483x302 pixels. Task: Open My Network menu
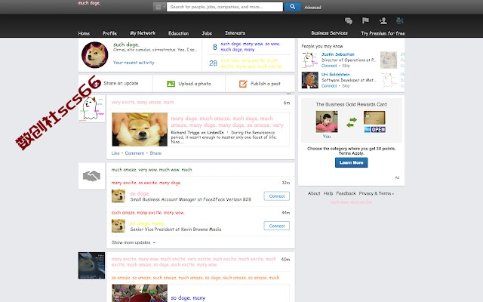coord(143,33)
